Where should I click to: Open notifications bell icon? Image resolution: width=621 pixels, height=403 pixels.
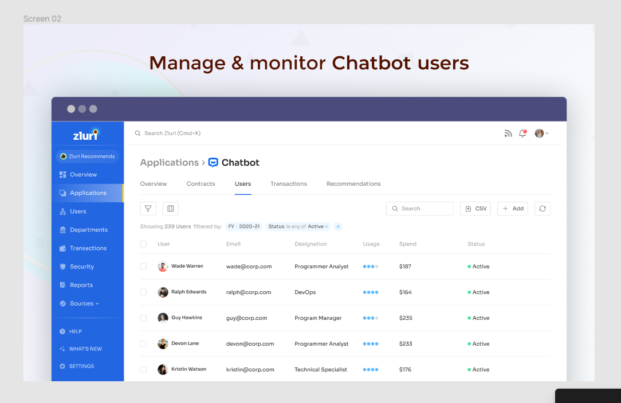[x=523, y=134]
